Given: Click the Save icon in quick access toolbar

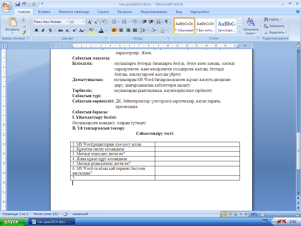Looking at the screenshot, I should pos(18,4).
